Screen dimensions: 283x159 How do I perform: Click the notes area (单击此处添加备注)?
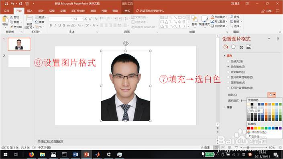pyautogui.click(x=51, y=141)
